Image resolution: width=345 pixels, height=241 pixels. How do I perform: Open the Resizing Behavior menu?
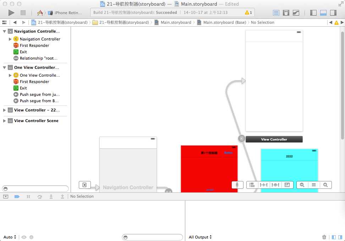[x=287, y=185]
